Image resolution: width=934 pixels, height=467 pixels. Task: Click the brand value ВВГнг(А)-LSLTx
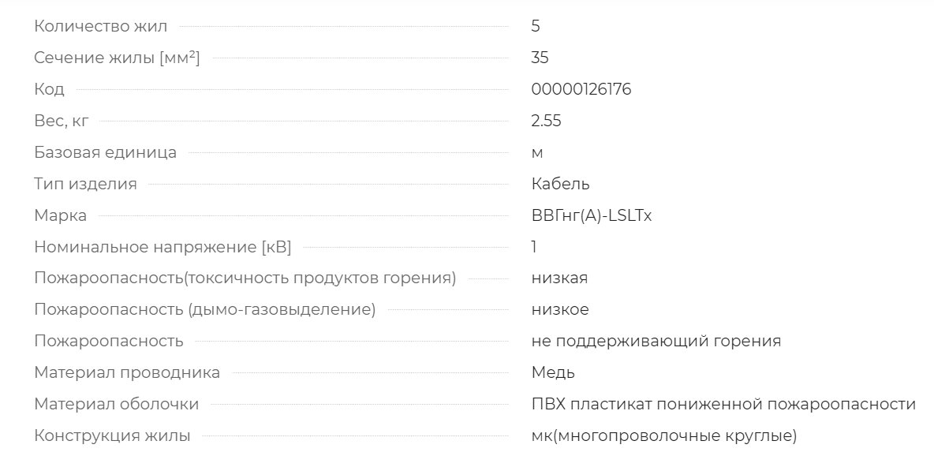click(x=592, y=215)
